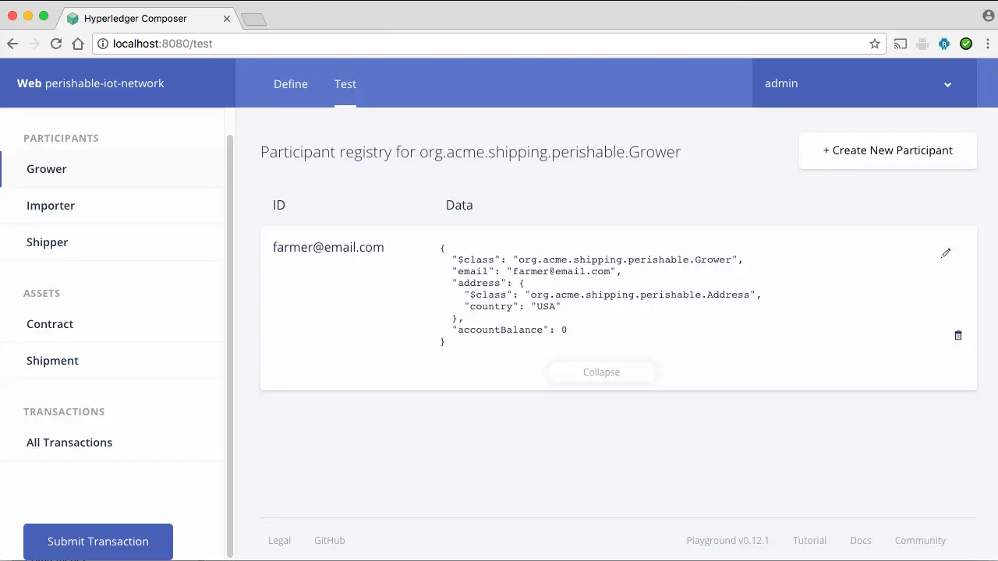Image resolution: width=998 pixels, height=561 pixels.
Task: Click the blue R extension icon
Action: (944, 44)
